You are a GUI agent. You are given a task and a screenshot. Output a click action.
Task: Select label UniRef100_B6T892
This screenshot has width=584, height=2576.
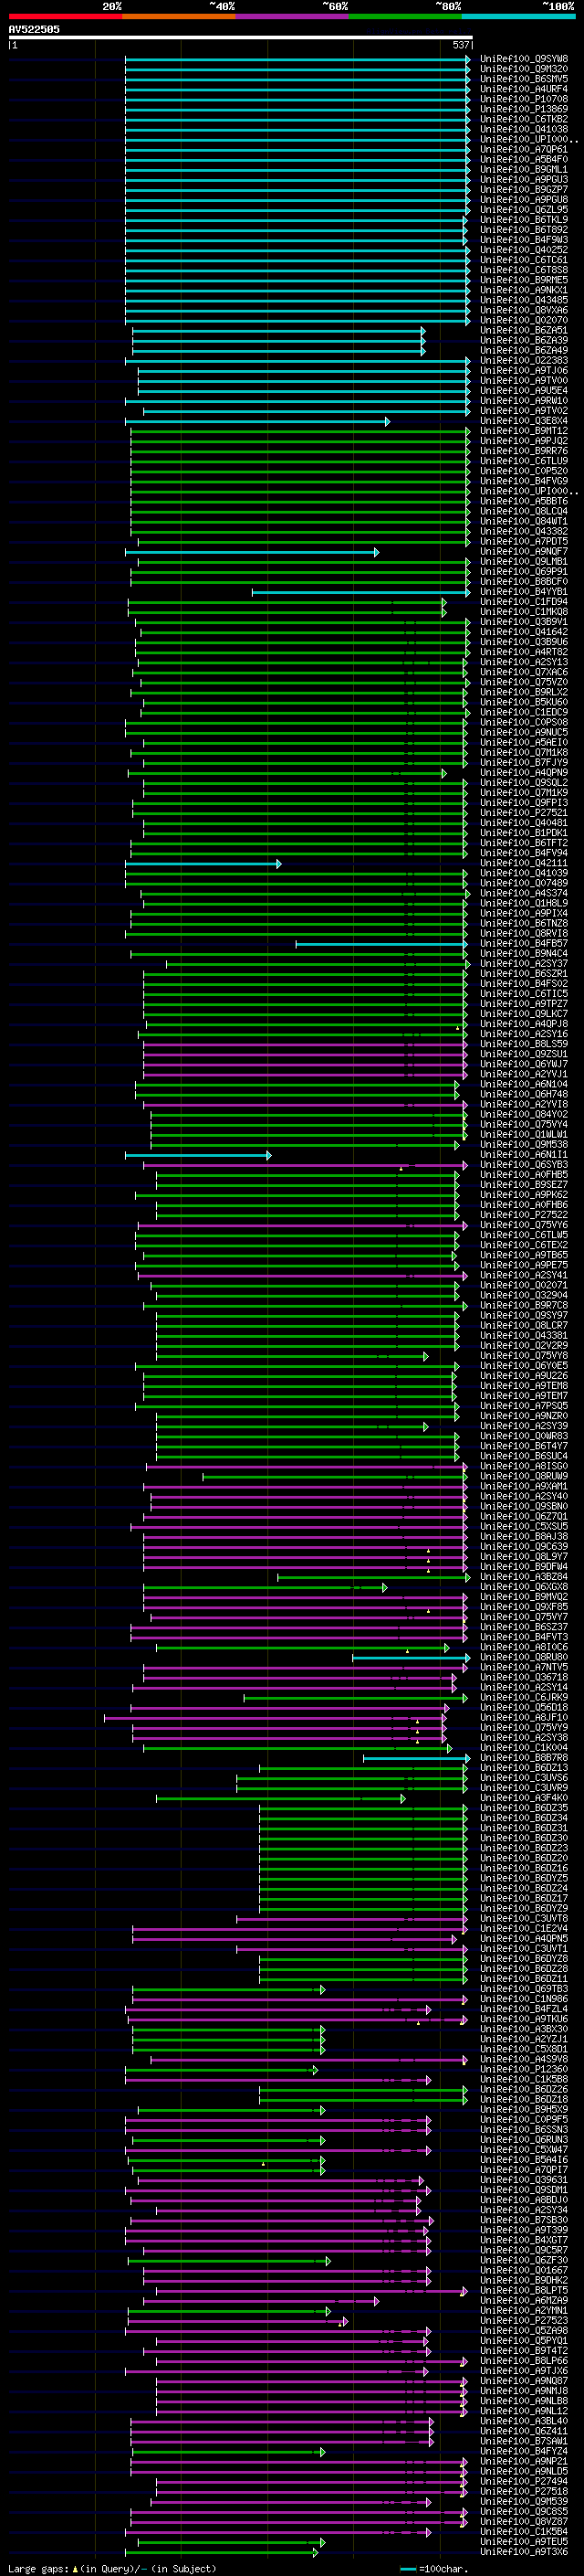point(524,230)
